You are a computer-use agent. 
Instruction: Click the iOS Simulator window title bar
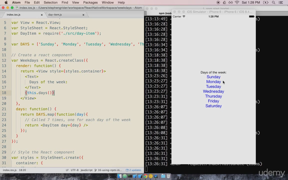[213, 12]
